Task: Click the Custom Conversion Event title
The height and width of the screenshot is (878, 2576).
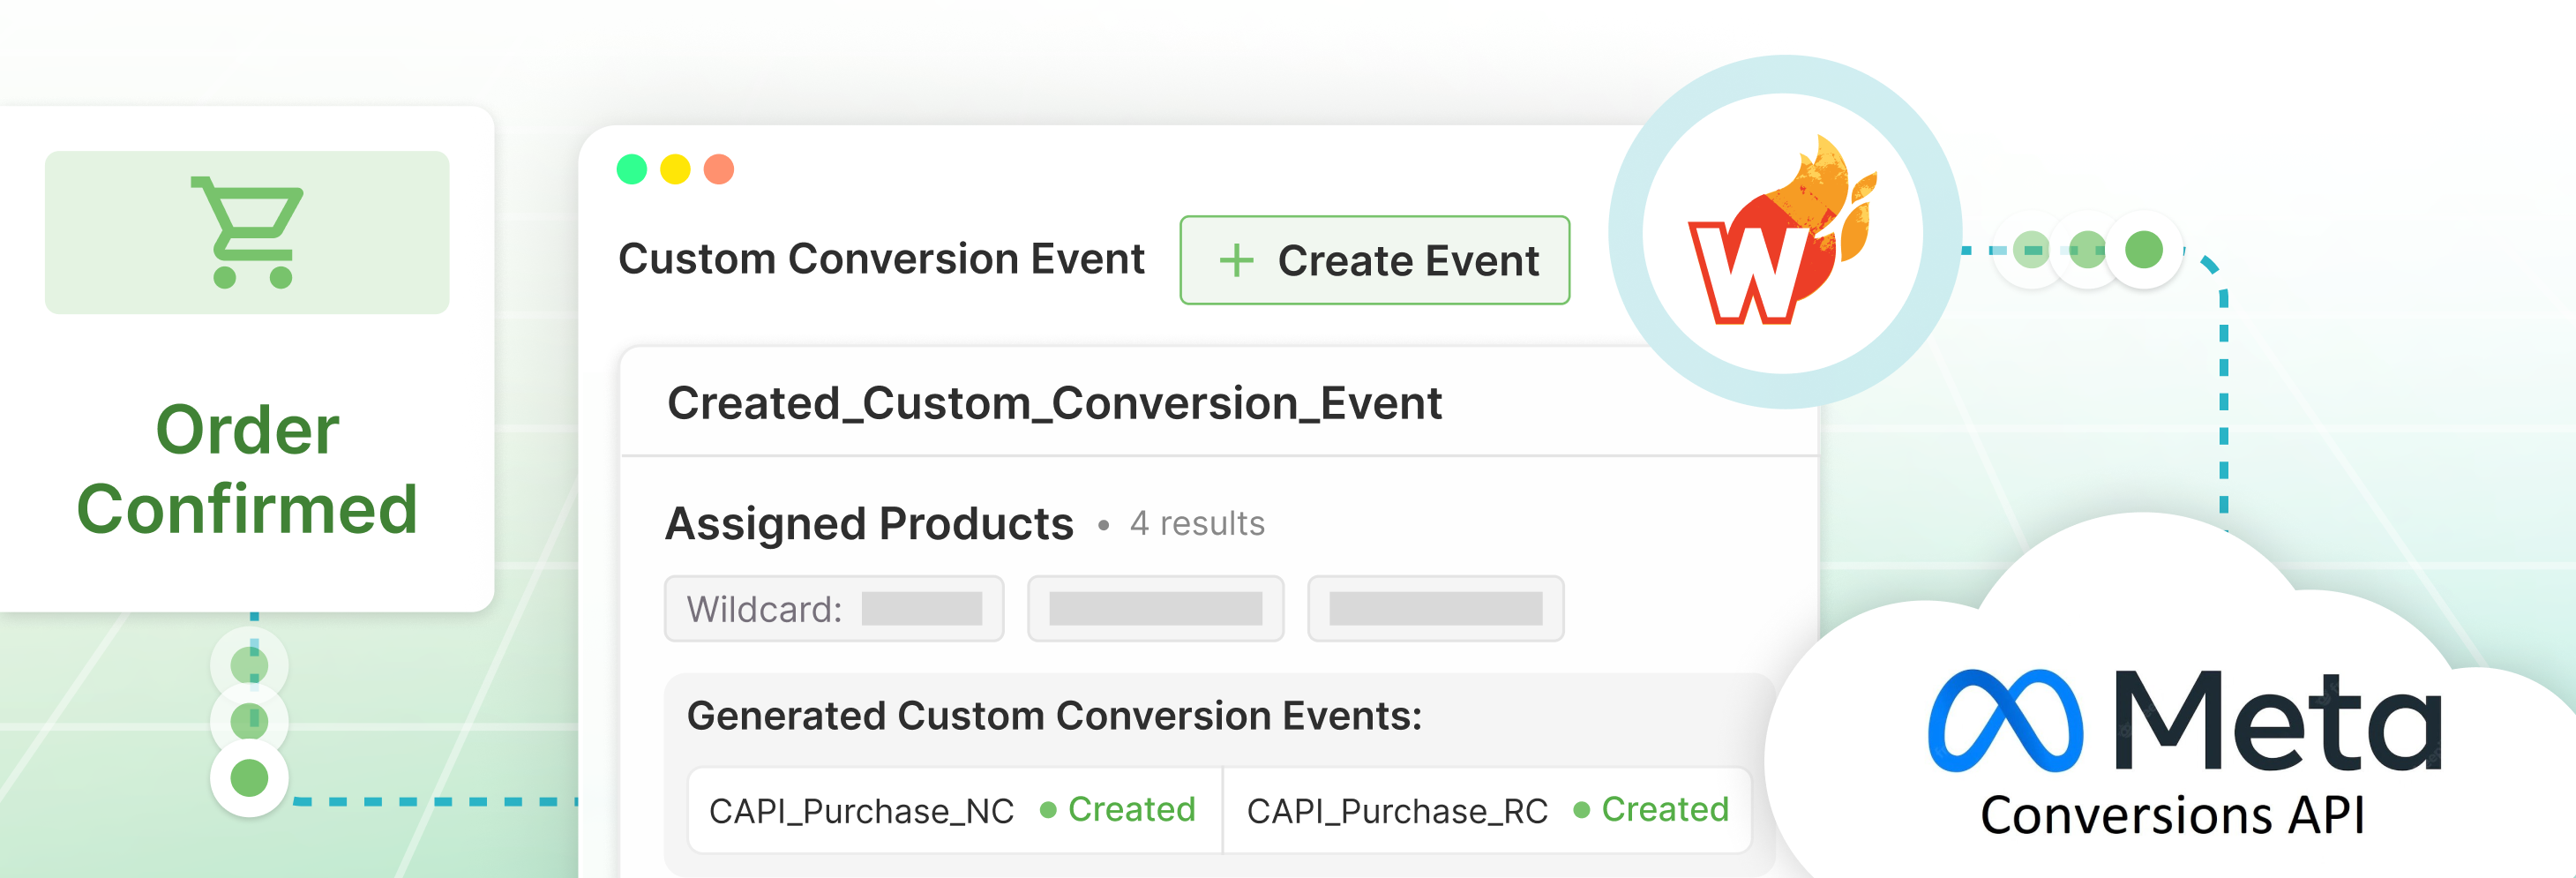Action: point(881,259)
